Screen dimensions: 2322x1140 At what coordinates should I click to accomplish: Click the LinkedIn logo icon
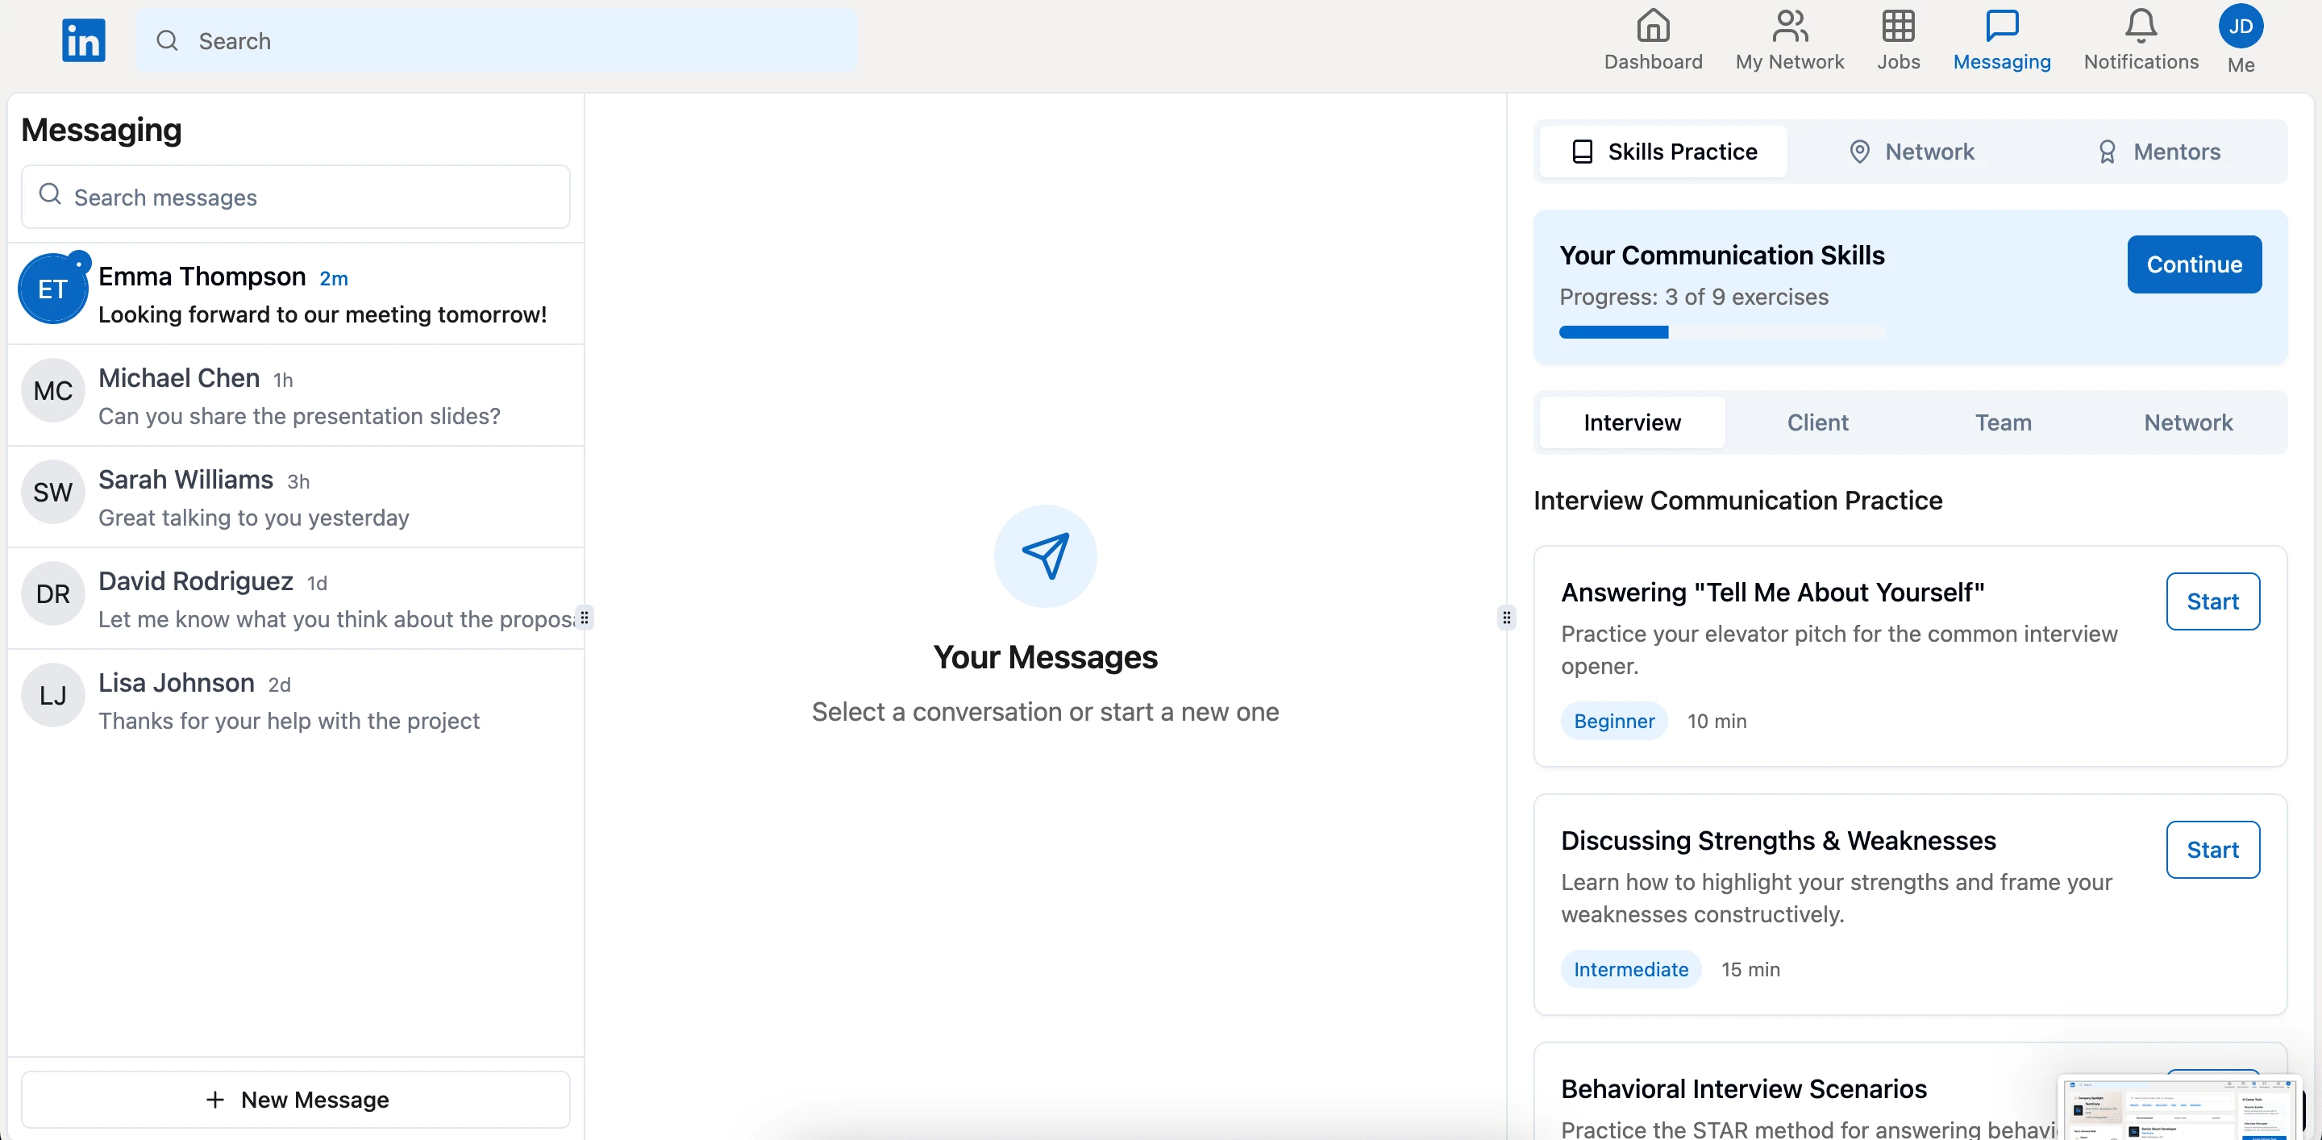pos(84,40)
